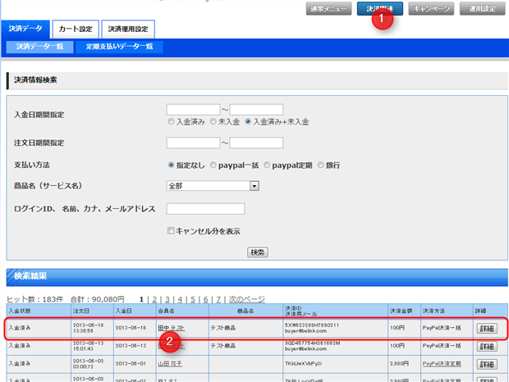This screenshot has width=509, height=382.
Task: Open the 運用設定 menu button
Action: 481,9
